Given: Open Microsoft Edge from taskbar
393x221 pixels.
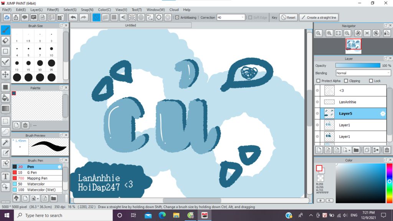Looking at the screenshot, I should 162,215.
